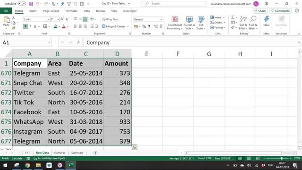Toggle Underline formatting

(x=35, y=26)
